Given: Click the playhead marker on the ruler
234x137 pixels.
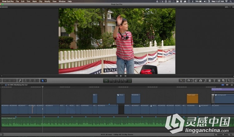Looking at the screenshot, I should 42,87.
